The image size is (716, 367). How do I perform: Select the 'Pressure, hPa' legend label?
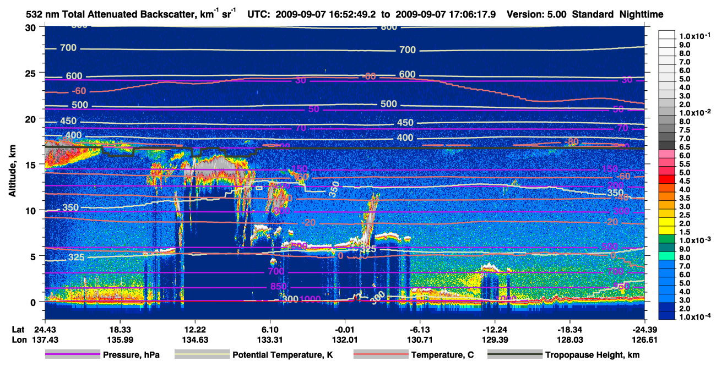(131, 355)
